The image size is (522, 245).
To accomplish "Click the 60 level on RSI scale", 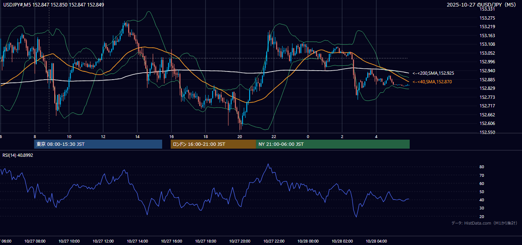I will (482, 183).
